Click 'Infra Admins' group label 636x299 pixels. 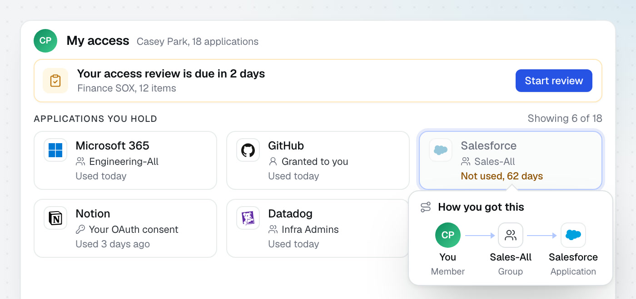click(x=310, y=229)
